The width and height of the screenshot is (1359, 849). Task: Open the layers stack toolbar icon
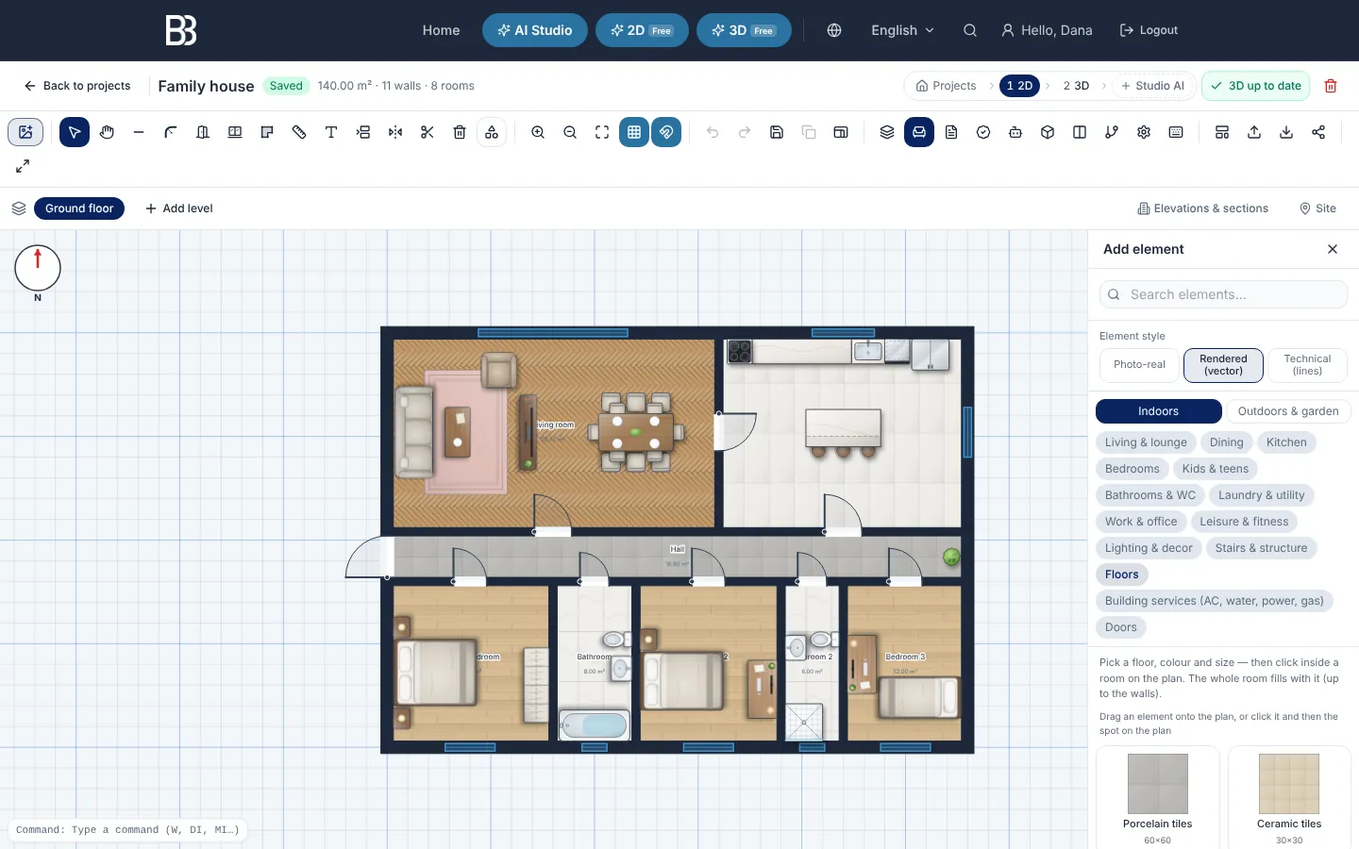(x=887, y=132)
